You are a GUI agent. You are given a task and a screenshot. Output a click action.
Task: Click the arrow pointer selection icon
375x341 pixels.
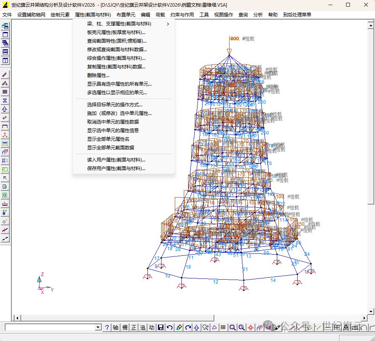(x=5, y=178)
